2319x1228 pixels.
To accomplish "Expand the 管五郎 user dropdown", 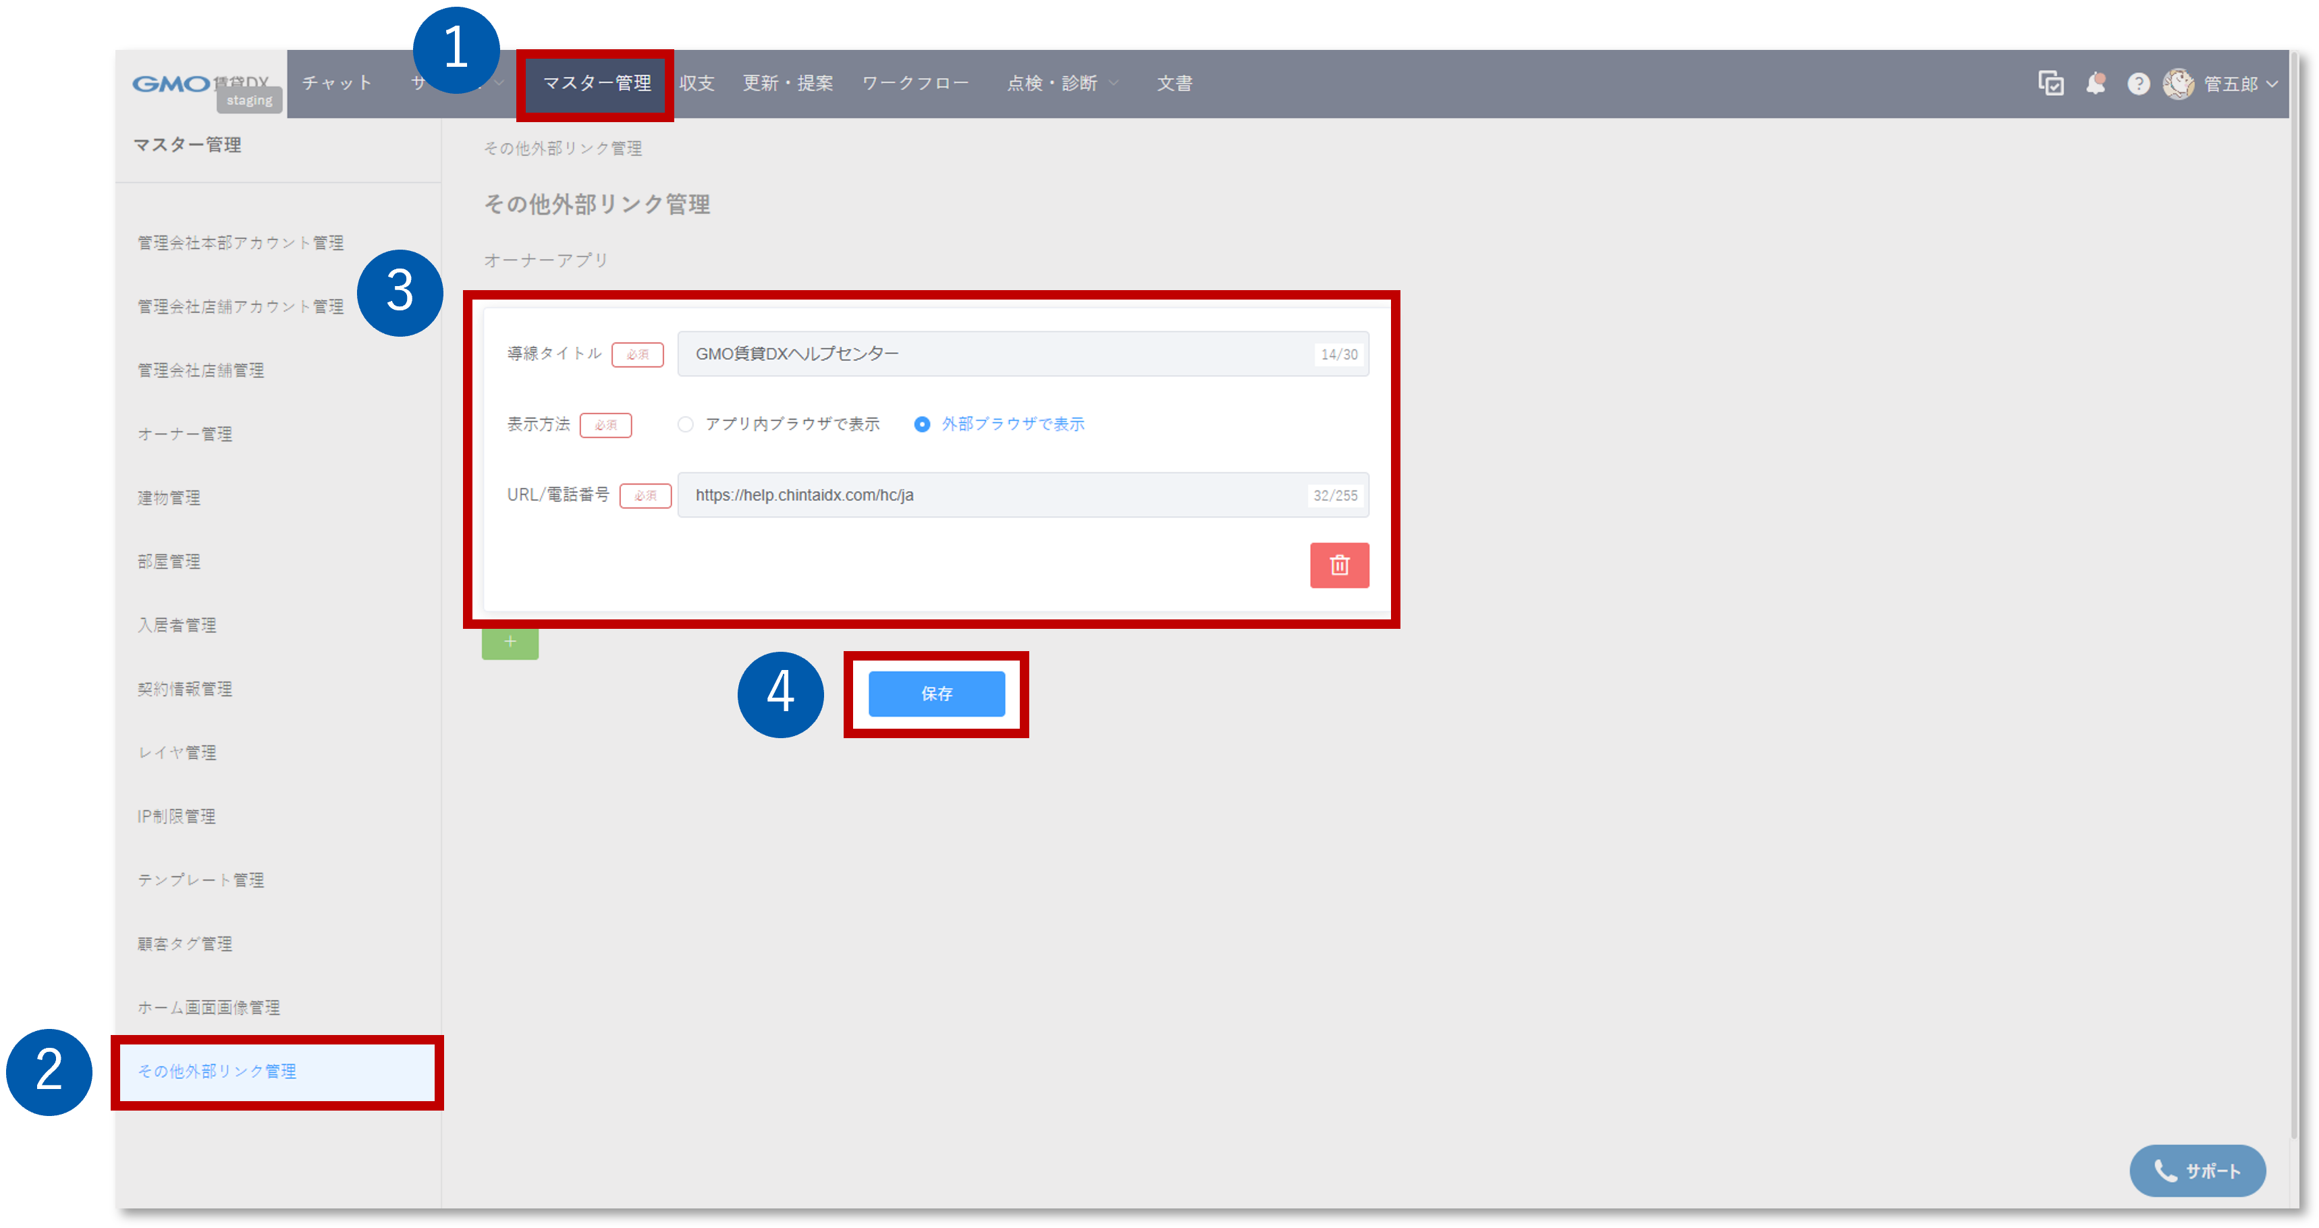I will pyautogui.click(x=2272, y=84).
